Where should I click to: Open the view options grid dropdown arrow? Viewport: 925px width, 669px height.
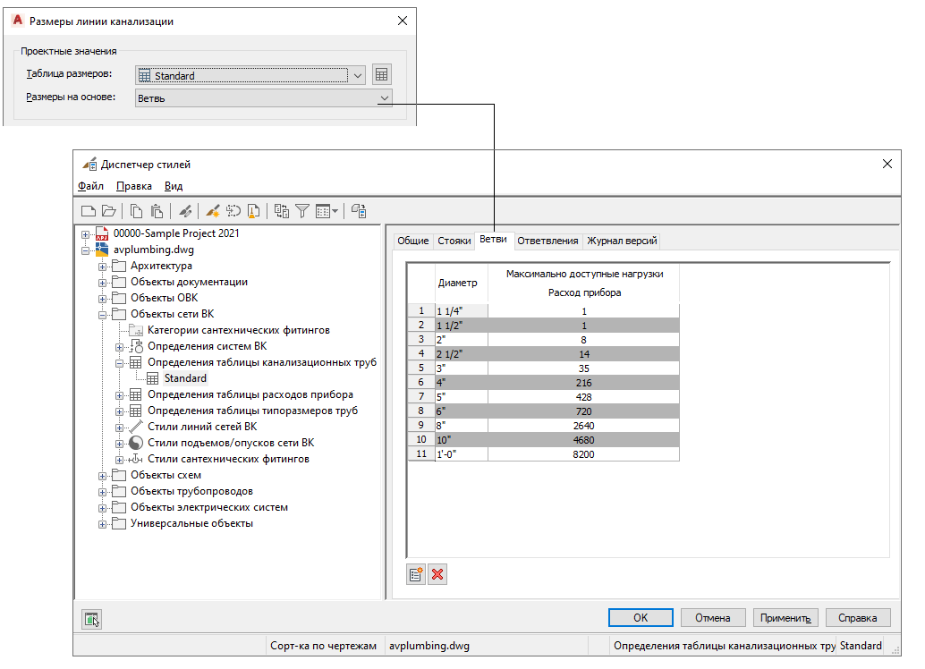pos(335,211)
